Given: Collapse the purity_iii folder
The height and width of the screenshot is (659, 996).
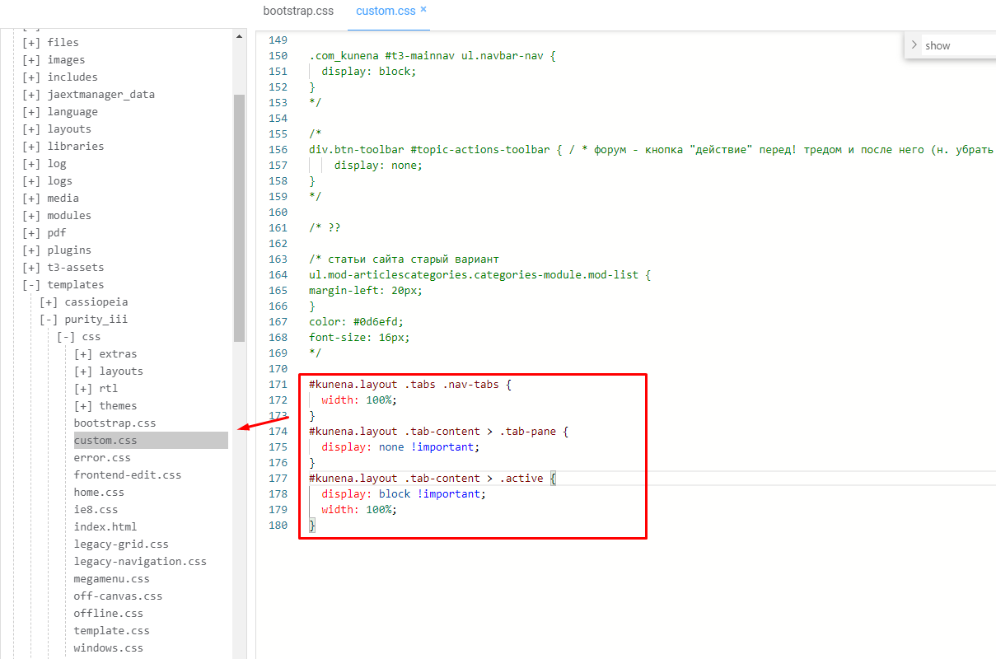Looking at the screenshot, I should coord(49,320).
